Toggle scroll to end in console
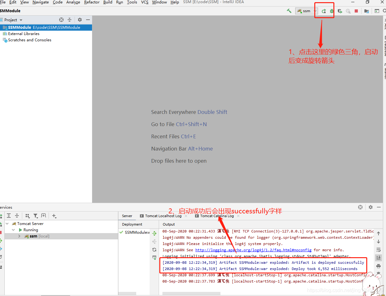Image resolution: width=386 pixels, height=296 pixels. pyautogui.click(x=378, y=258)
